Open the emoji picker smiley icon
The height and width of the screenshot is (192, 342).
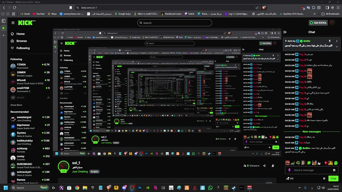(x=334, y=170)
